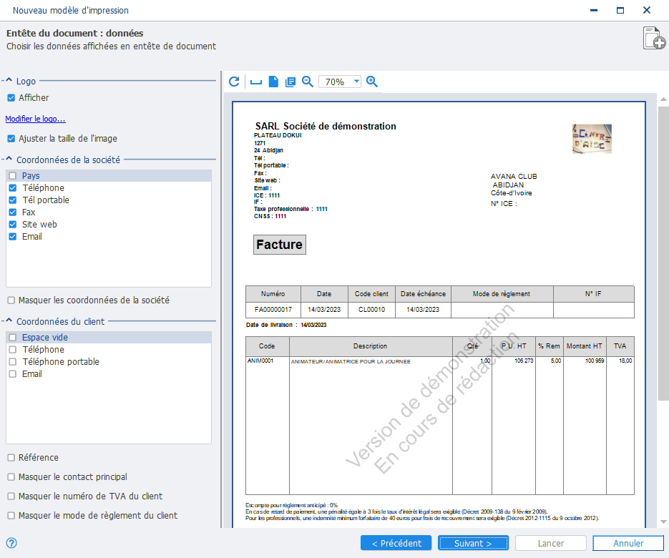This screenshot has width=669, height=558.
Task: Click the company logo image in preview
Action: (x=592, y=139)
